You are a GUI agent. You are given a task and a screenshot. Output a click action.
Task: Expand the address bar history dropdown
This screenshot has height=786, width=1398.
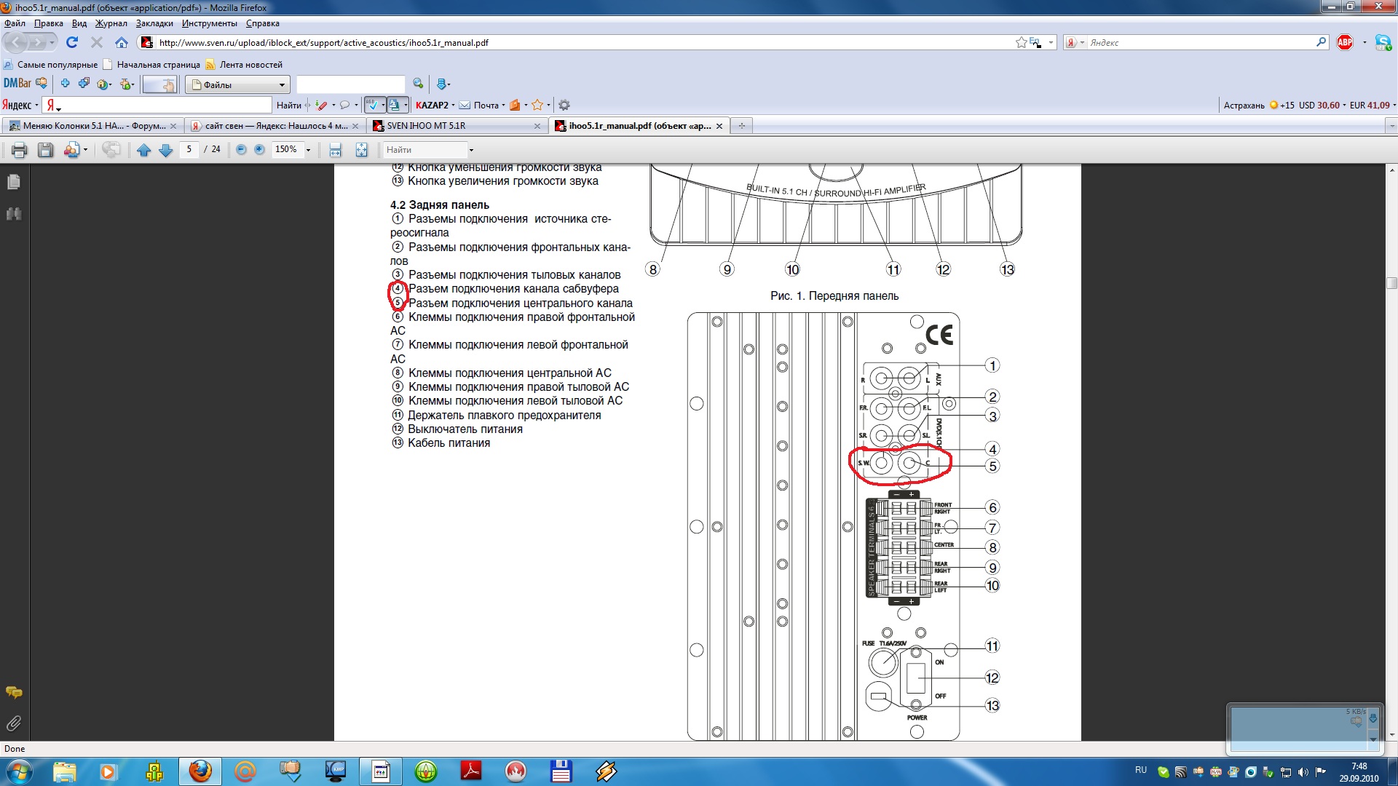pyautogui.click(x=1051, y=42)
